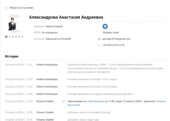Click Violetta Kadrilskaya beside 'Учет и аудит' entry

point(47,79)
